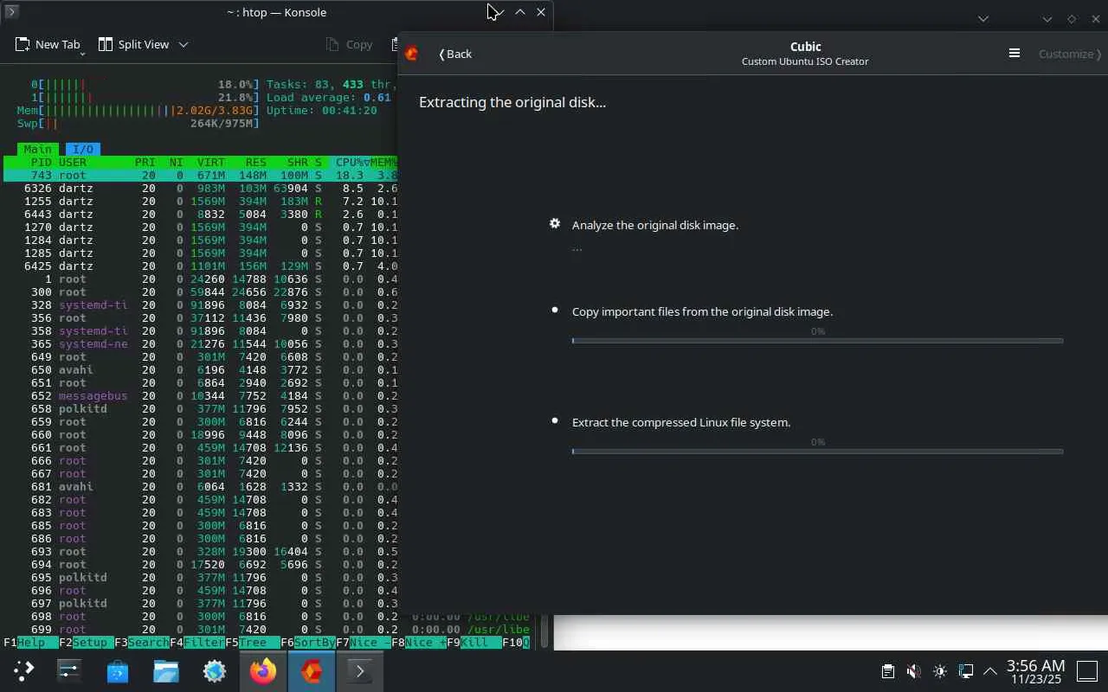Click the gear icon beside Analyze the original disk image
Screen dimensions: 1108x692
click(x=555, y=224)
